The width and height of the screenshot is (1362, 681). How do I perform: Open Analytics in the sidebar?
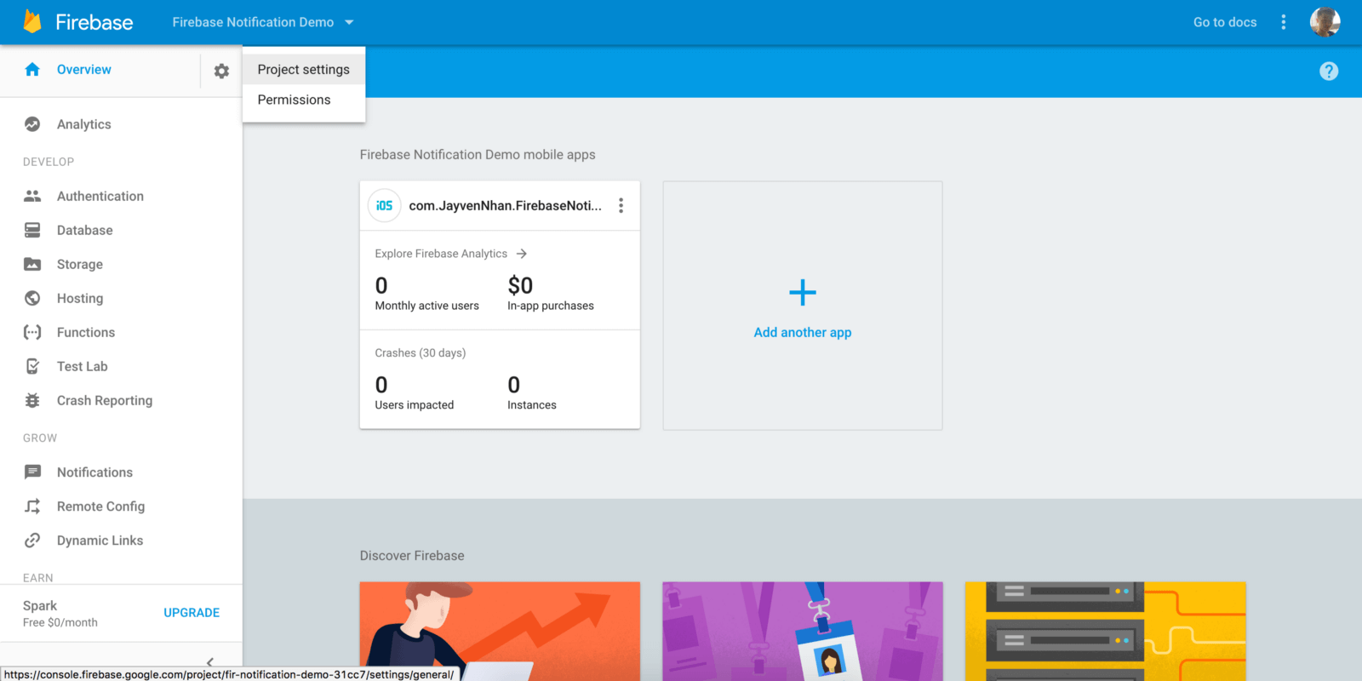(x=84, y=124)
